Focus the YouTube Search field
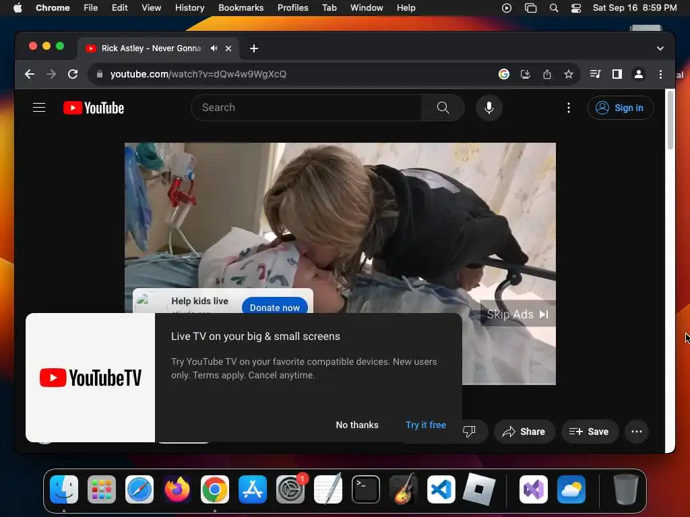 (x=307, y=108)
